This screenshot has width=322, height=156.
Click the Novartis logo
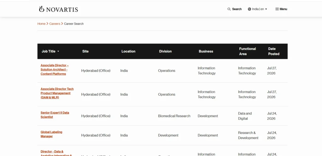click(x=58, y=9)
